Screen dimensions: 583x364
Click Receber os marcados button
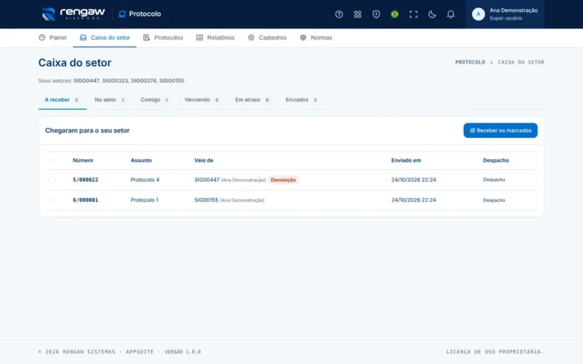[500, 130]
